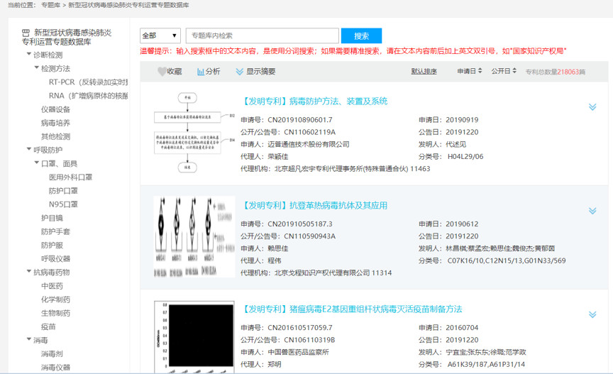Collapse the 消毒 tree node
This screenshot has height=374, width=613.
(x=28, y=339)
